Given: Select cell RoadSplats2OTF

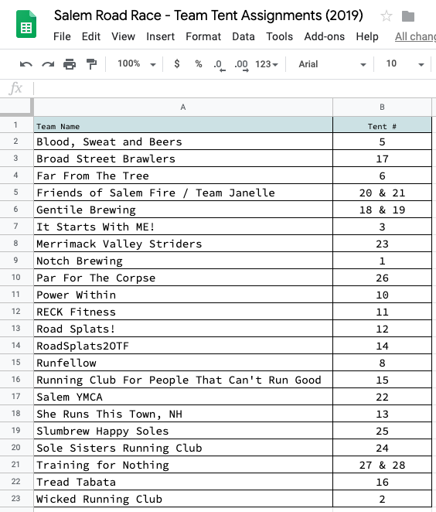Looking at the screenshot, I should tap(183, 346).
